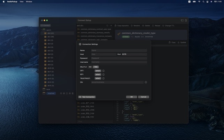
Task: Open the RedisPickup menu
Action: pos(12,2)
